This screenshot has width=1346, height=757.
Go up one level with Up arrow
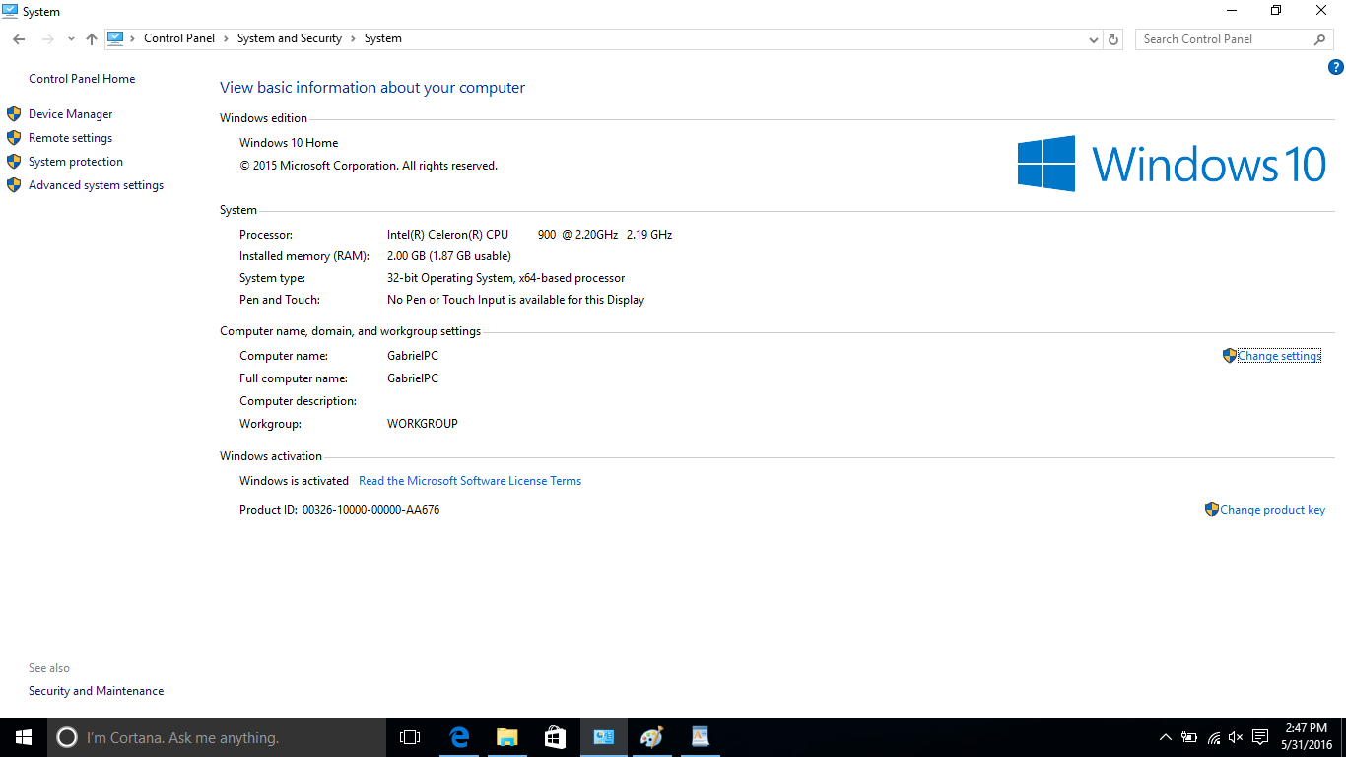[x=92, y=39]
